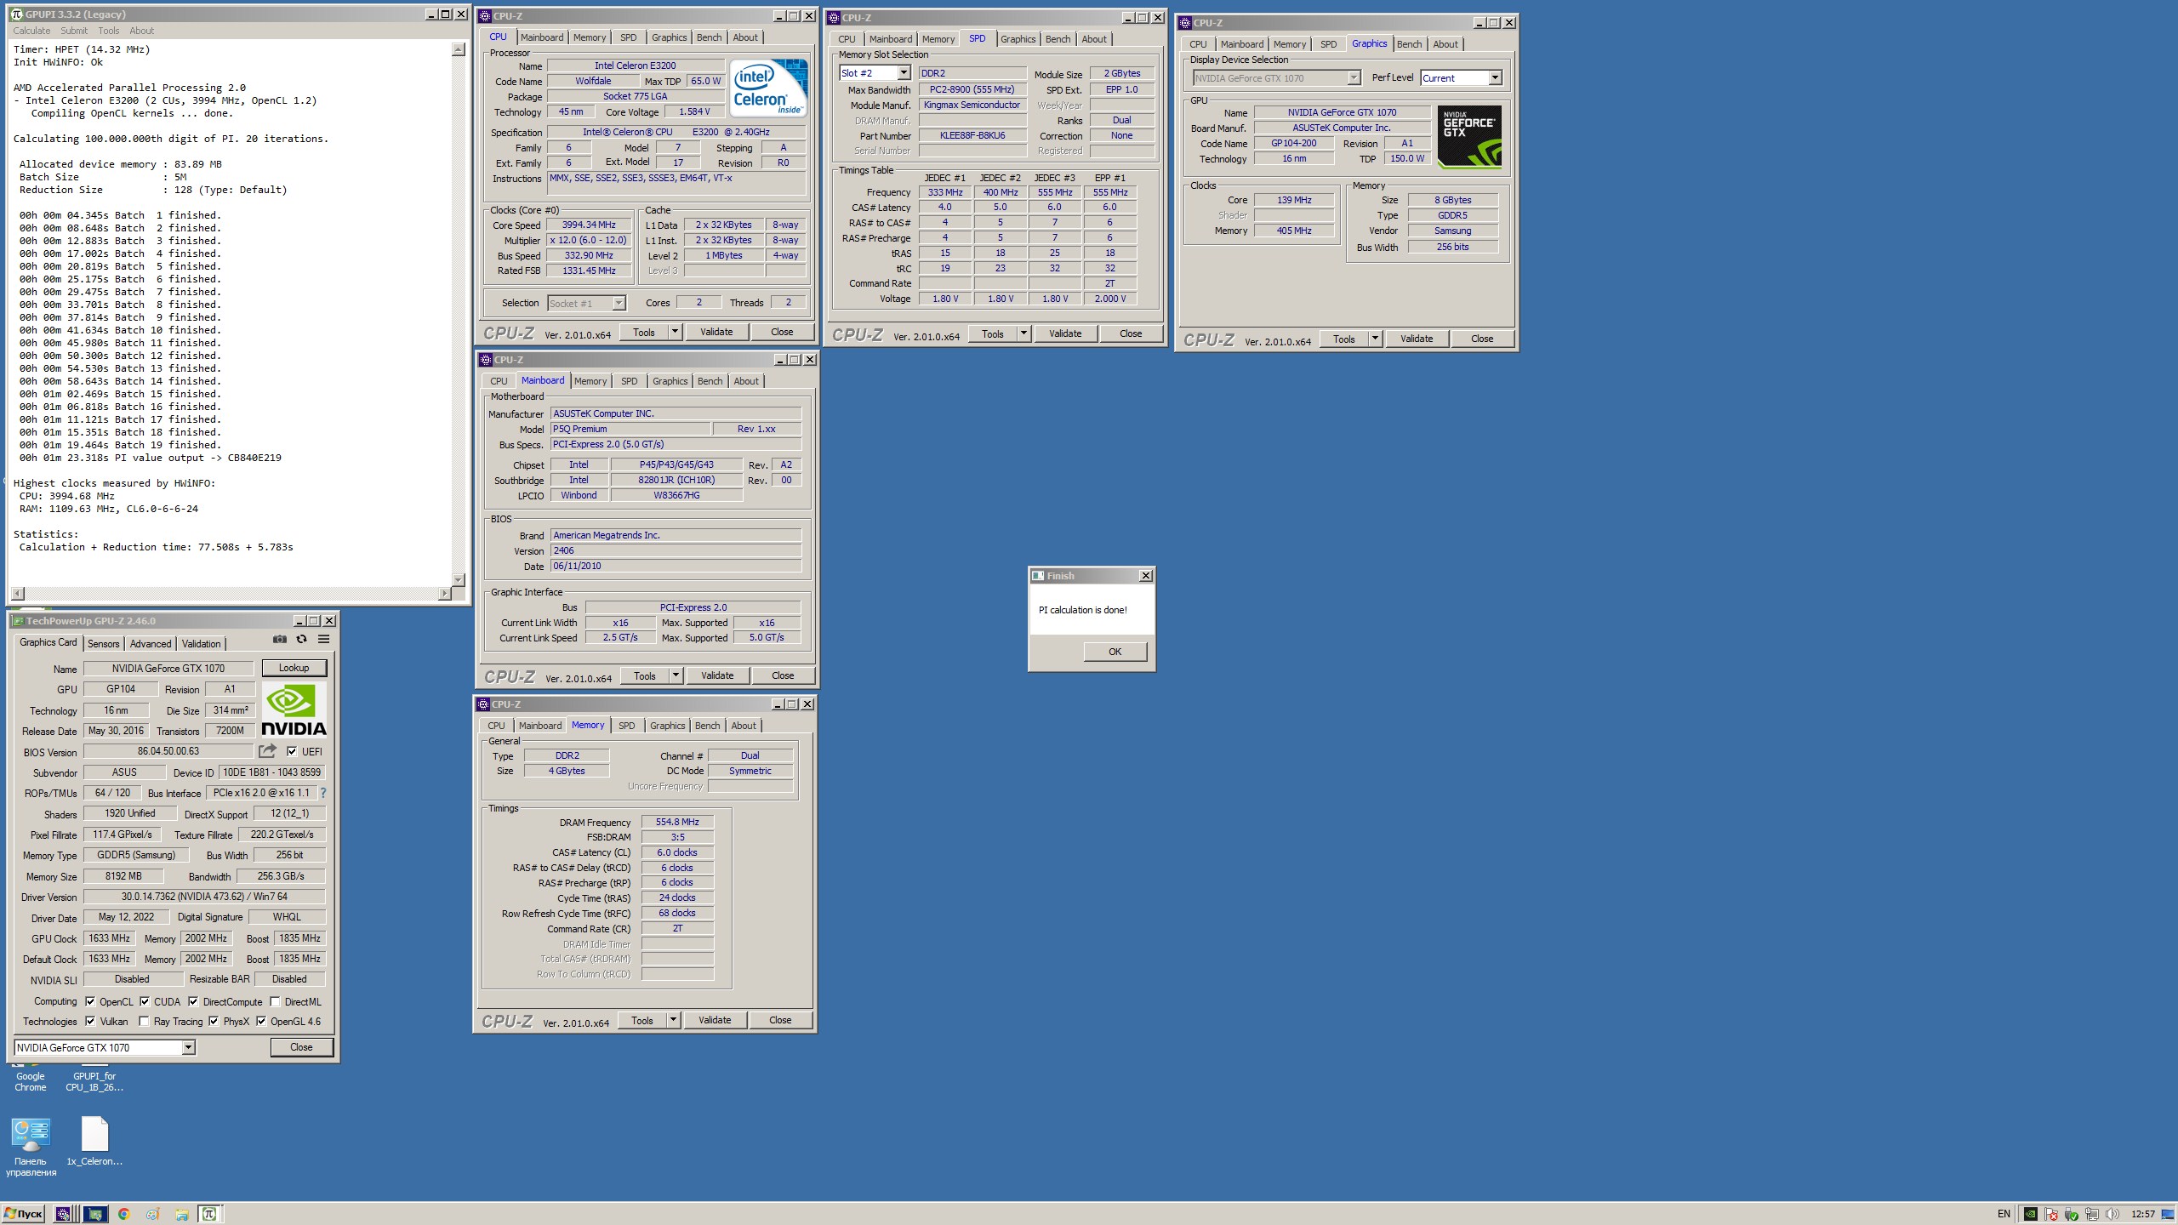Select the GPUPI pi taskbar button
The image size is (2178, 1225).
(x=209, y=1214)
